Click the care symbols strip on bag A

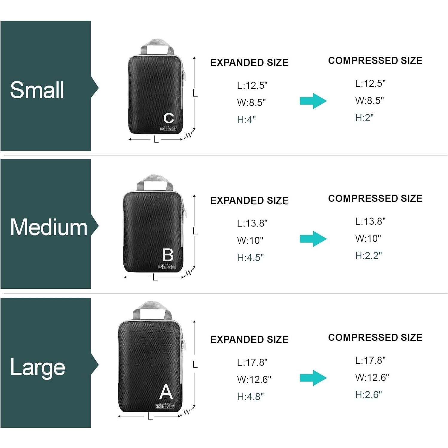click(x=165, y=406)
